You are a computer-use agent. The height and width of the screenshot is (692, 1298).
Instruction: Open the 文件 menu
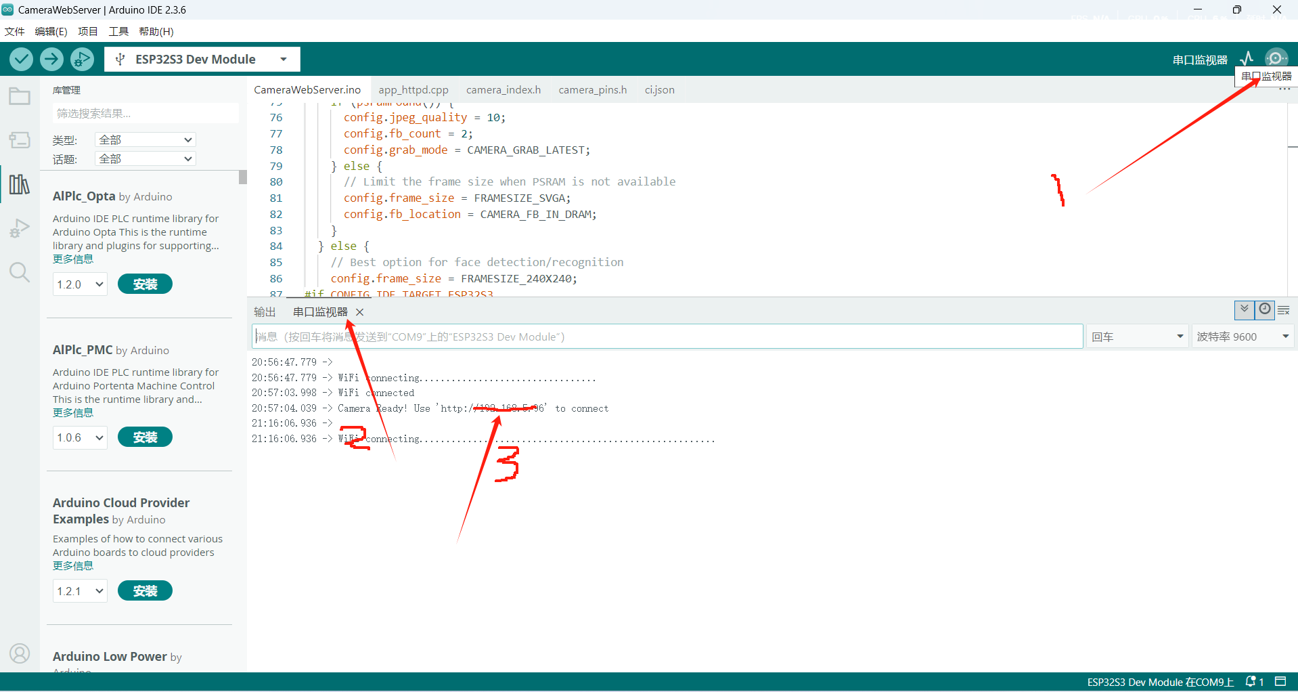click(x=14, y=31)
